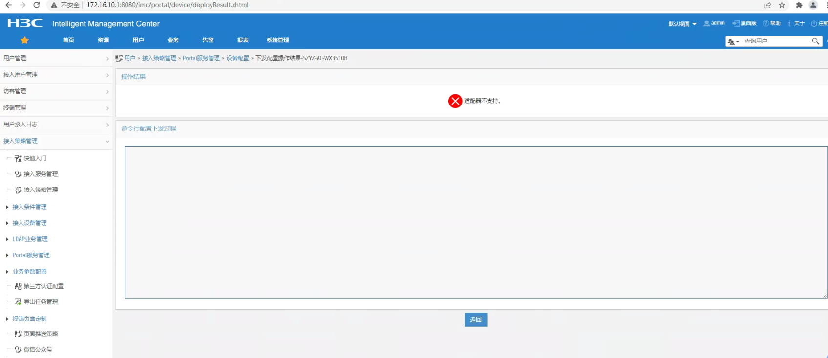Open the 系统管理 menu
This screenshot has height=358, width=828.
tap(278, 40)
